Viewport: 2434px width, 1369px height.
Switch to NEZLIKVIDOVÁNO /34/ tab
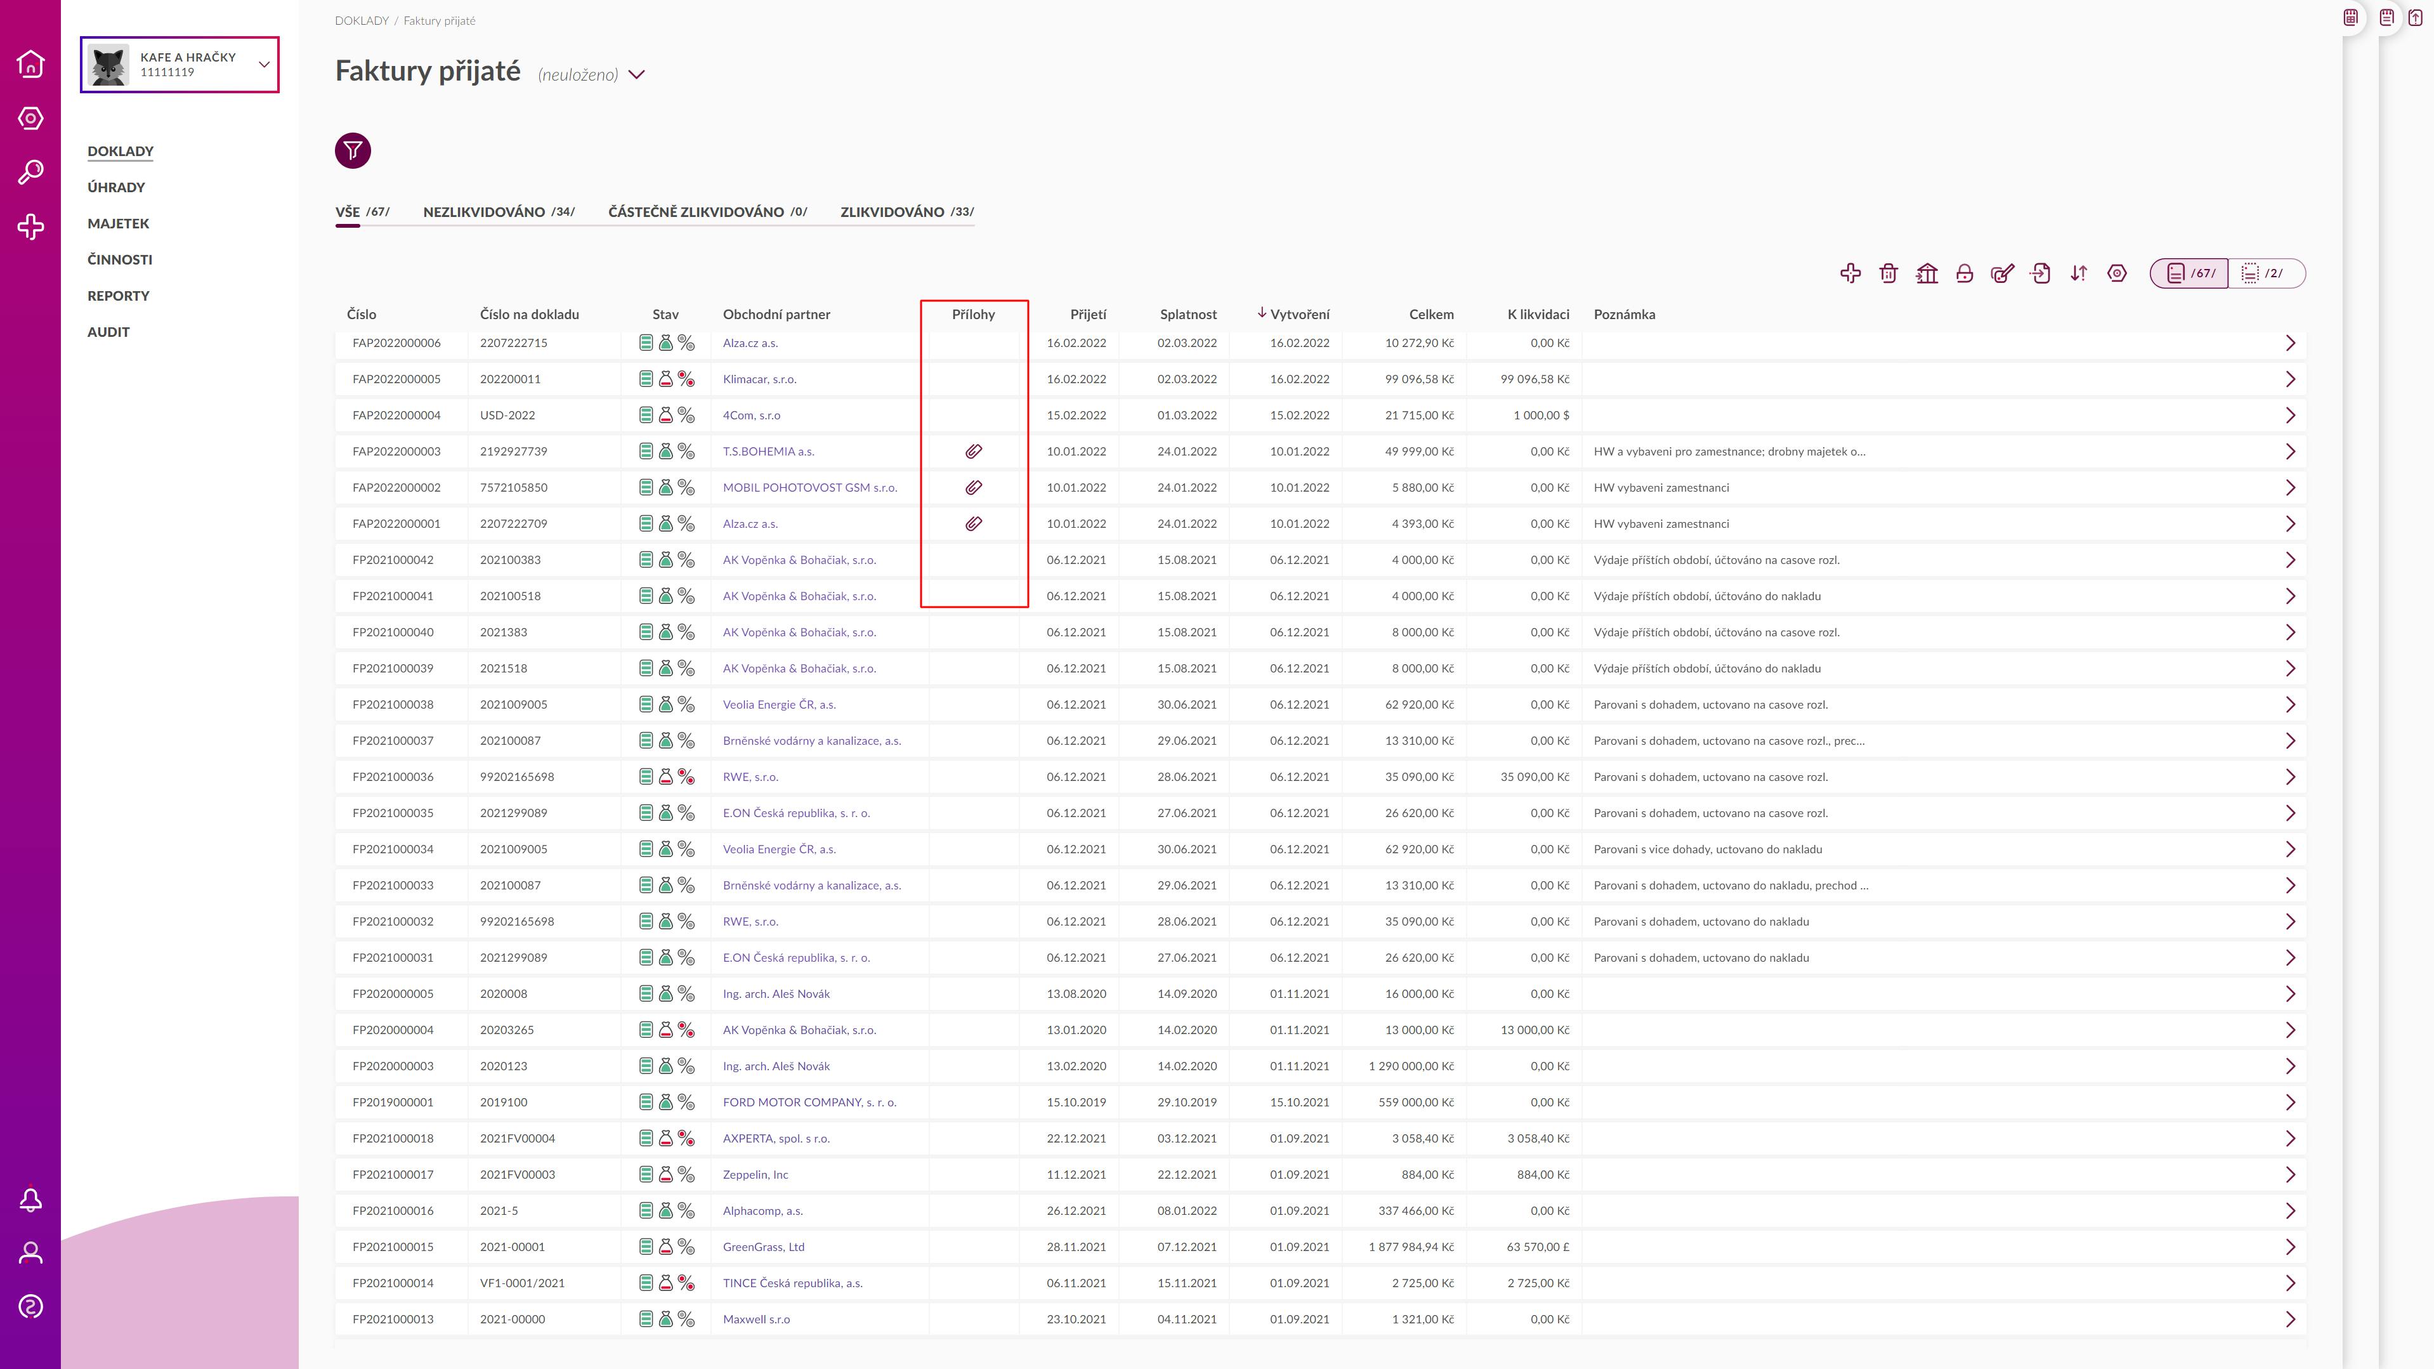click(x=498, y=212)
